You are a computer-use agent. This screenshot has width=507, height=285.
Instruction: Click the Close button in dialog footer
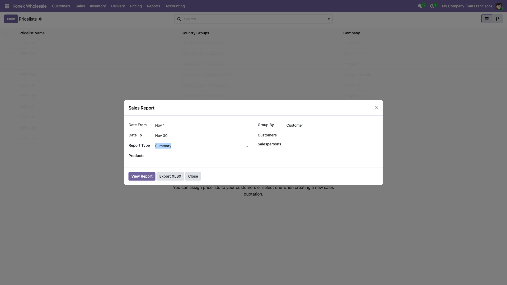193,176
